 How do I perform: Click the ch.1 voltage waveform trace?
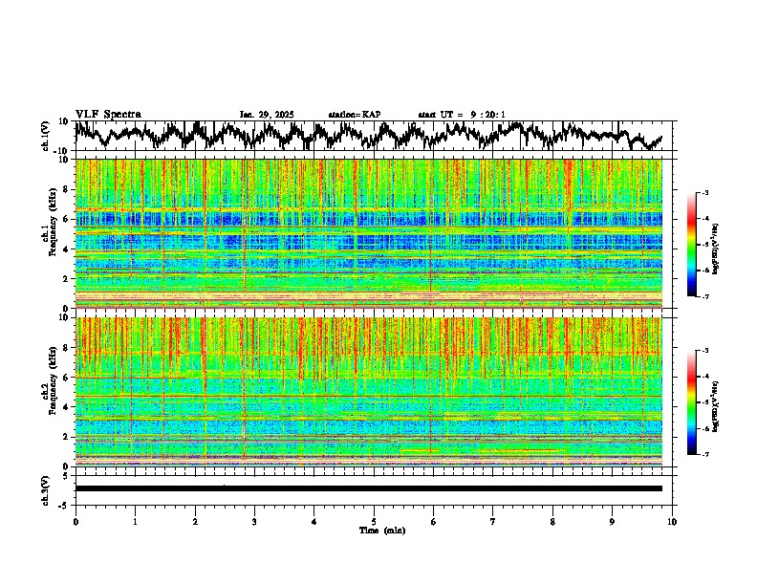pos(368,136)
